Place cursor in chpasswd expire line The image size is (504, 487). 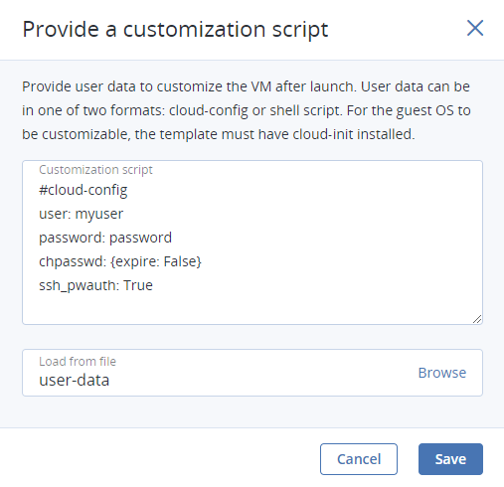120,261
